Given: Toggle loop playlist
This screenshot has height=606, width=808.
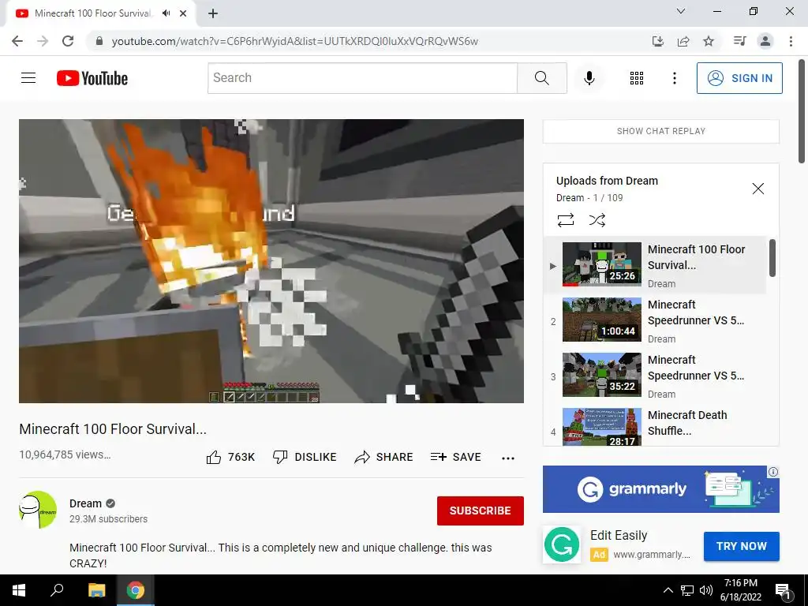Looking at the screenshot, I should click(x=565, y=221).
